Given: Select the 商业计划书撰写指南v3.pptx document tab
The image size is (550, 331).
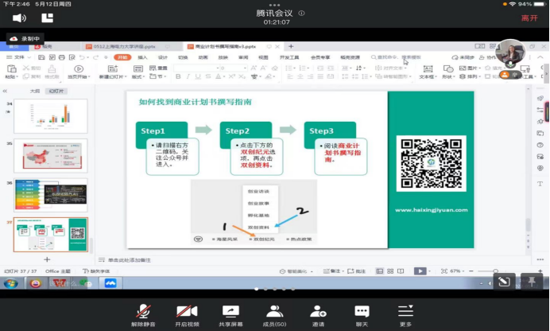Looking at the screenshot, I should click(x=226, y=46).
